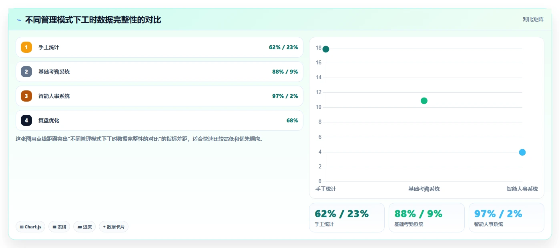Select the orange number 1 badge

pos(26,47)
